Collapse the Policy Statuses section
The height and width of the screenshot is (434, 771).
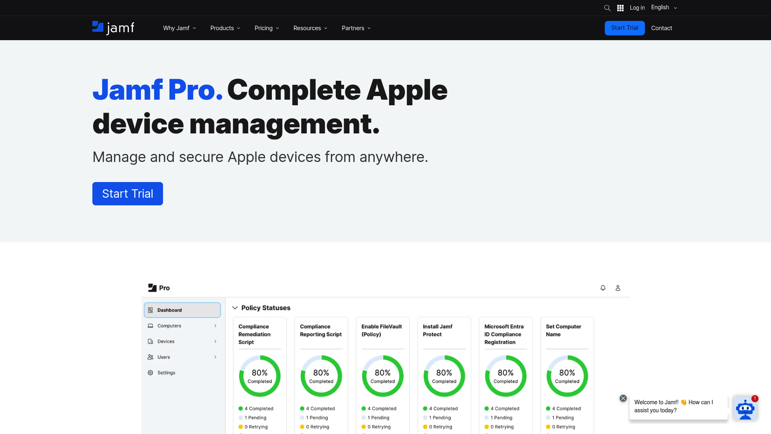coord(235,307)
